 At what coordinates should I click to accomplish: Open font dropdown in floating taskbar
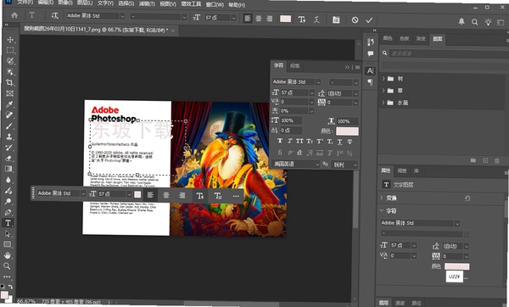tap(83, 193)
